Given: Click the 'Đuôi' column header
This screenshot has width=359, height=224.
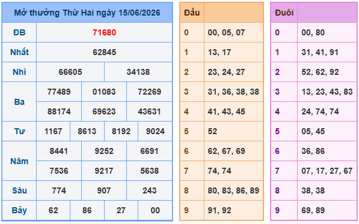Looking at the screenshot, I should [x=284, y=13].
